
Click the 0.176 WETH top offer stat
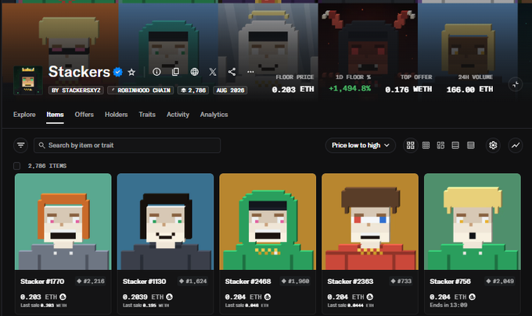point(408,89)
